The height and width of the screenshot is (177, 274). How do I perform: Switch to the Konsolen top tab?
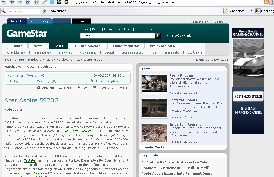82,21
